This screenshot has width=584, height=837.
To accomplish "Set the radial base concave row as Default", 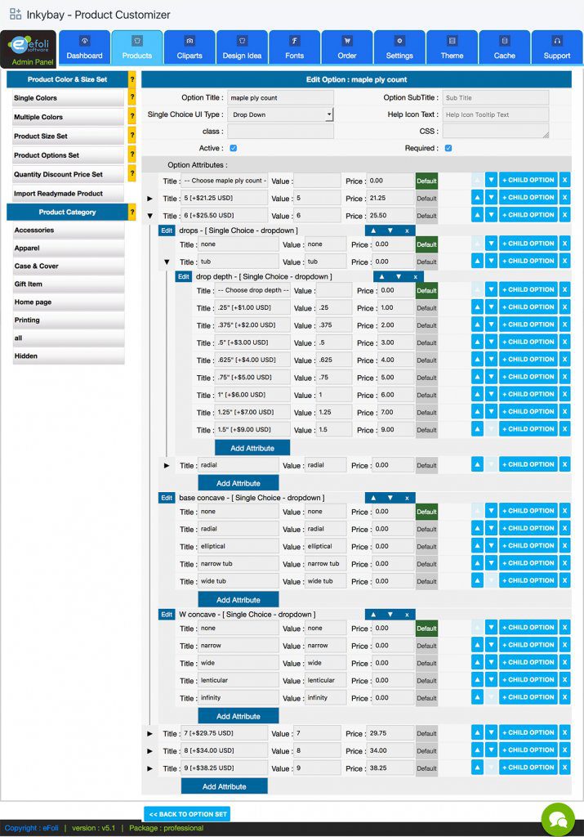I will pyautogui.click(x=426, y=530).
